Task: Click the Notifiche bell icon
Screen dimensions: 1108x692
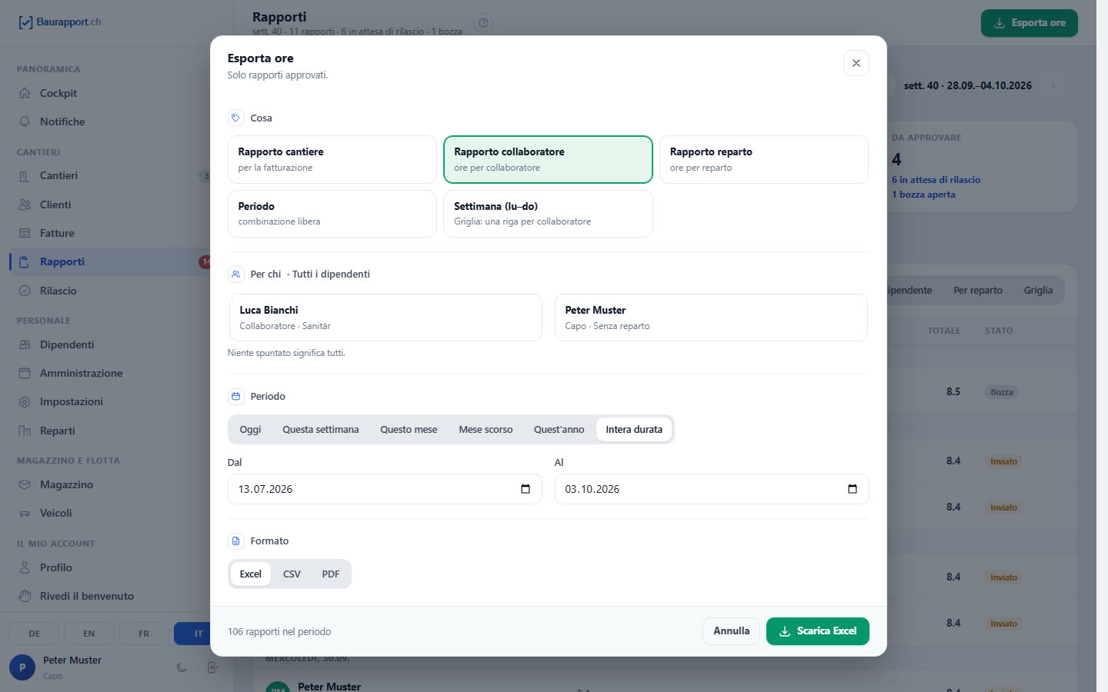Action: tap(25, 121)
